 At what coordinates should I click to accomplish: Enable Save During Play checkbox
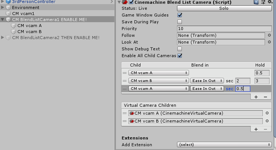pyautogui.click(x=180, y=22)
